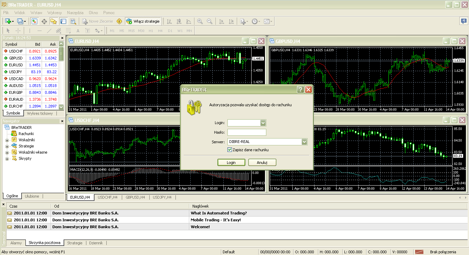Select the horizontal line drawing tool
Image resolution: width=469 pixels, height=255 pixels.
pyautogui.click(x=39, y=31)
